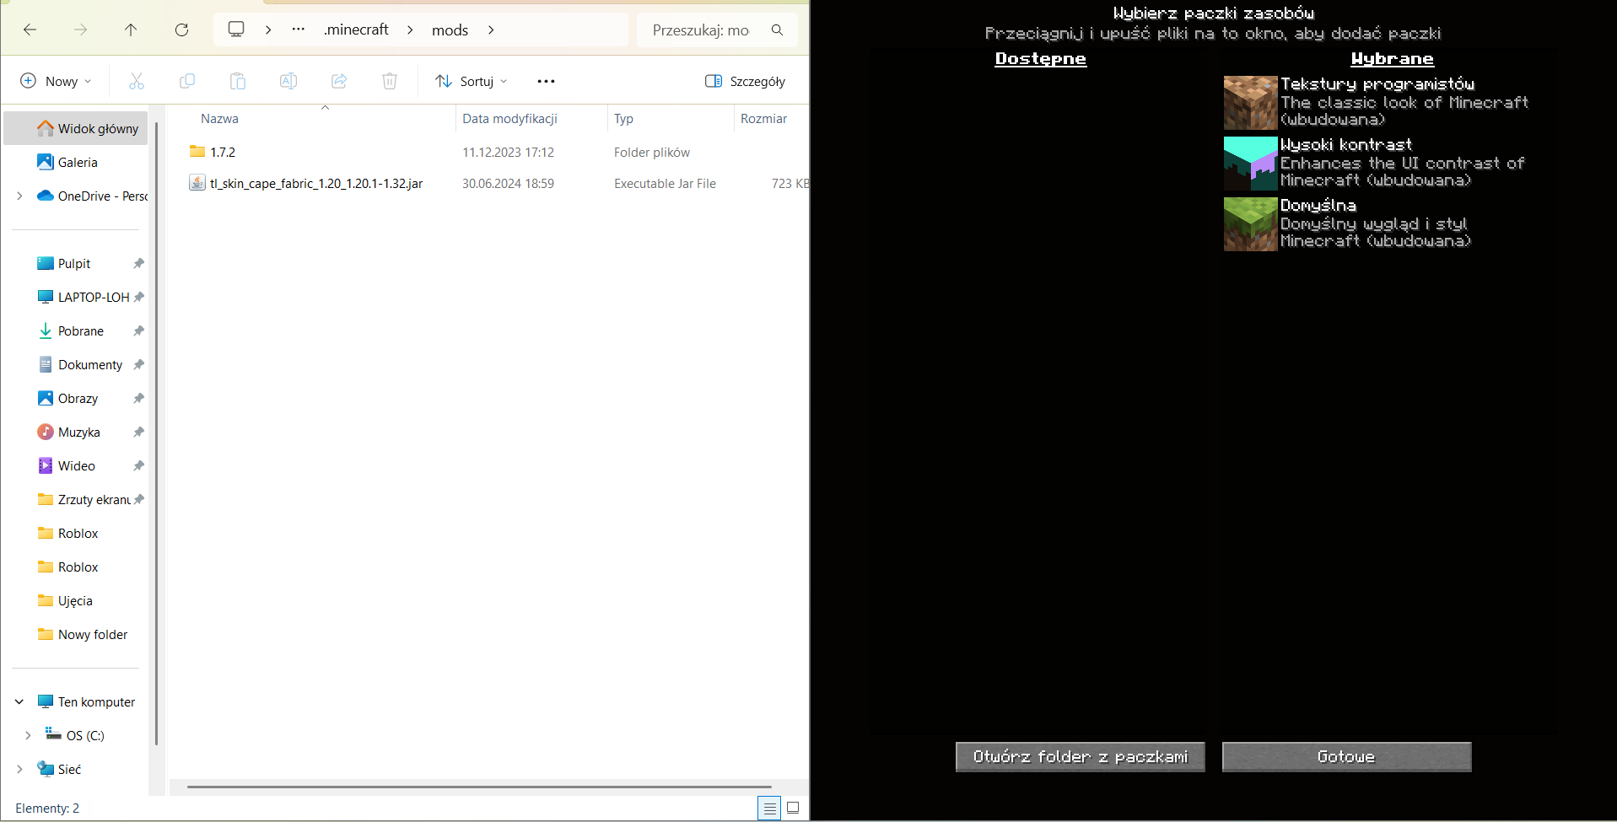Copy the selected item
The width and height of the screenshot is (1617, 822).
pos(187,81)
